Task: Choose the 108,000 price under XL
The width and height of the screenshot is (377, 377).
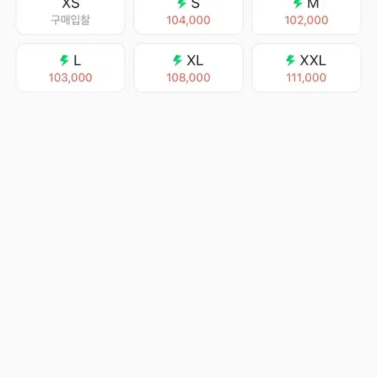Action: (x=188, y=78)
